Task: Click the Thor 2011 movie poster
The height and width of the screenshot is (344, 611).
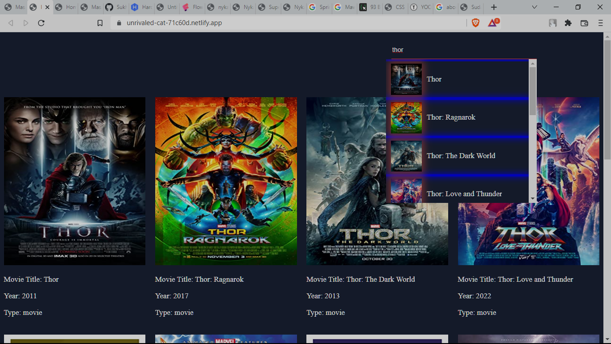Action: click(x=75, y=181)
